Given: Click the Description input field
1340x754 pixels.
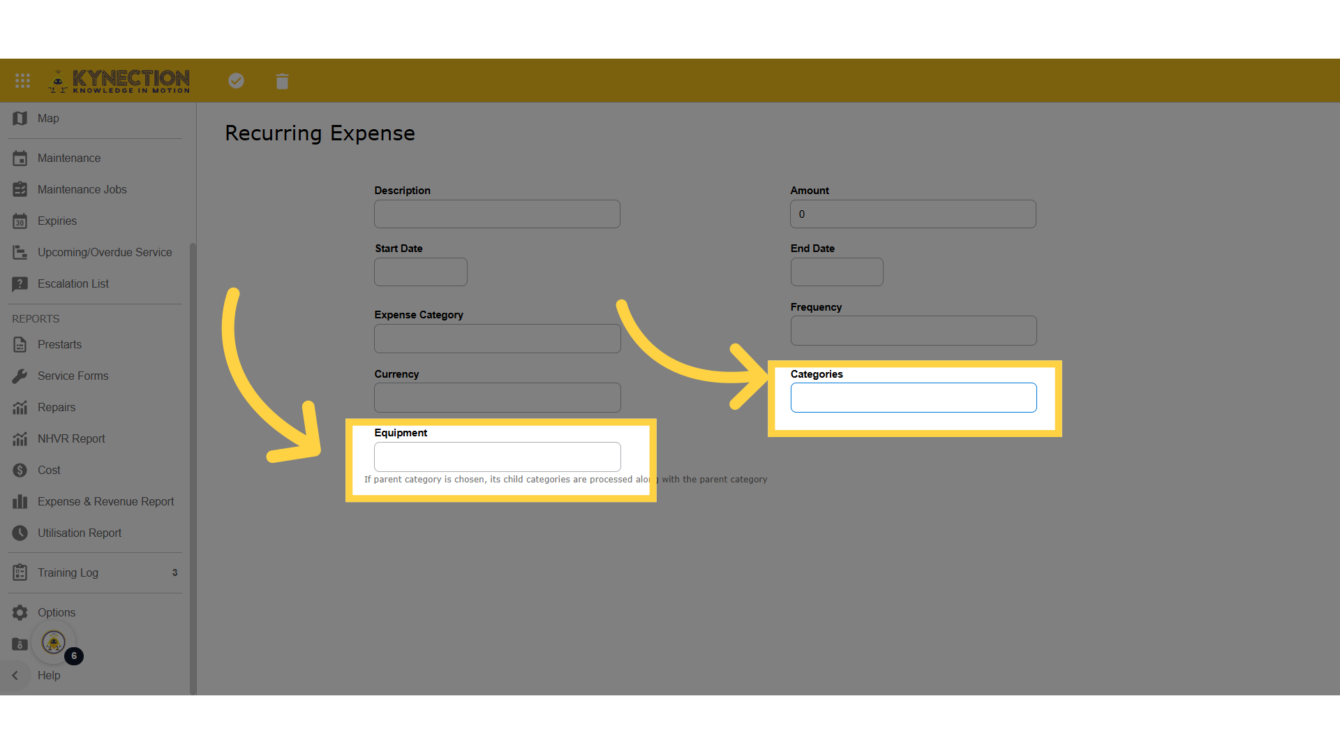Looking at the screenshot, I should pyautogui.click(x=497, y=214).
